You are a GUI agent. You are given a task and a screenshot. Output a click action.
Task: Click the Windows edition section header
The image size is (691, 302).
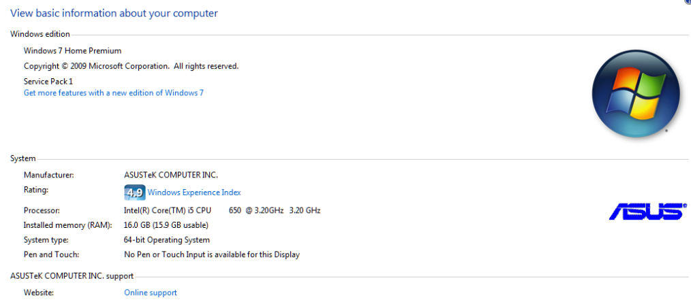pos(40,33)
